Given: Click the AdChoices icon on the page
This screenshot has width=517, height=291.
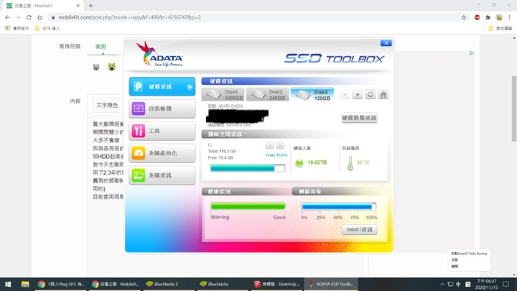Looking at the screenshot, I should pos(472,53).
